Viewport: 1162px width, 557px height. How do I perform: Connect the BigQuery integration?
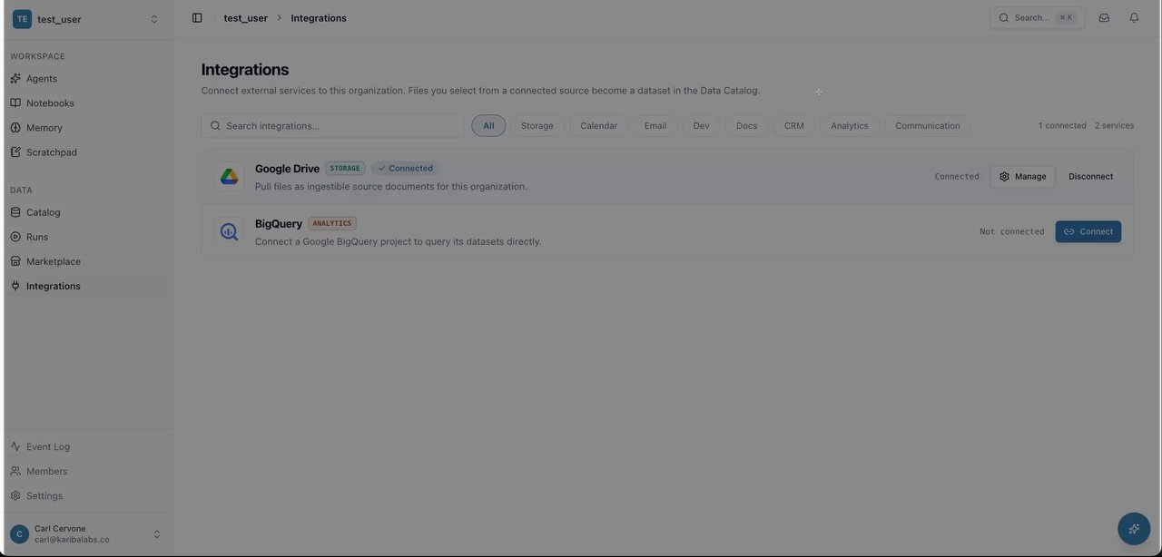(1088, 231)
